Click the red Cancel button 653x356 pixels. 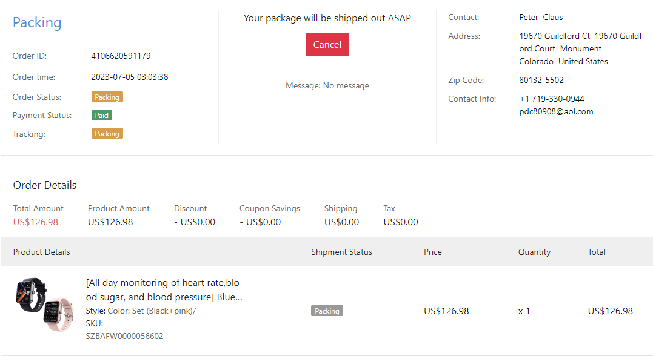click(x=327, y=44)
